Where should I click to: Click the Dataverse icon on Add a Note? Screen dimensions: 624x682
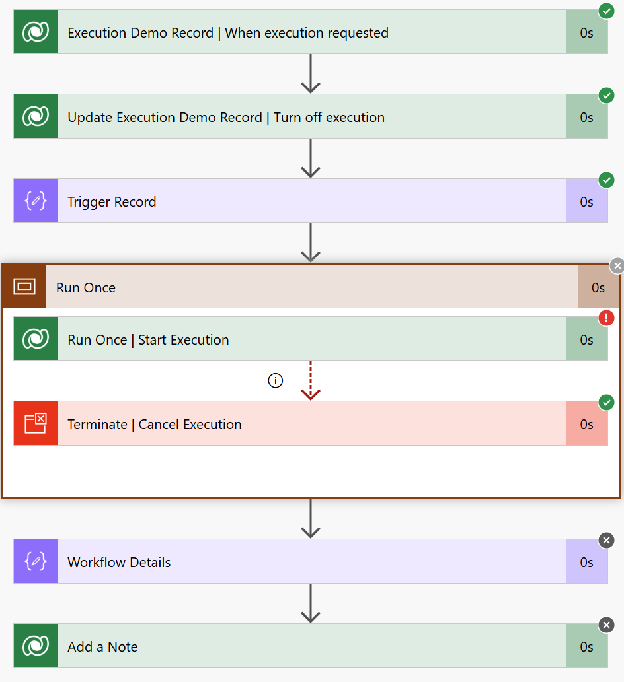pos(36,646)
